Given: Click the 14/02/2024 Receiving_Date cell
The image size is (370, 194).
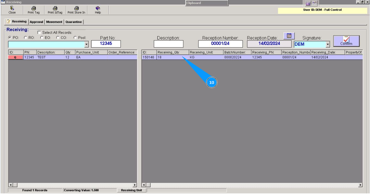Looking at the screenshot, I should point(328,57).
